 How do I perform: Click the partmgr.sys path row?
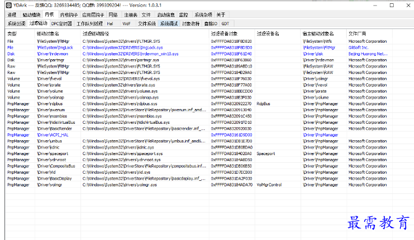(x=120, y=60)
